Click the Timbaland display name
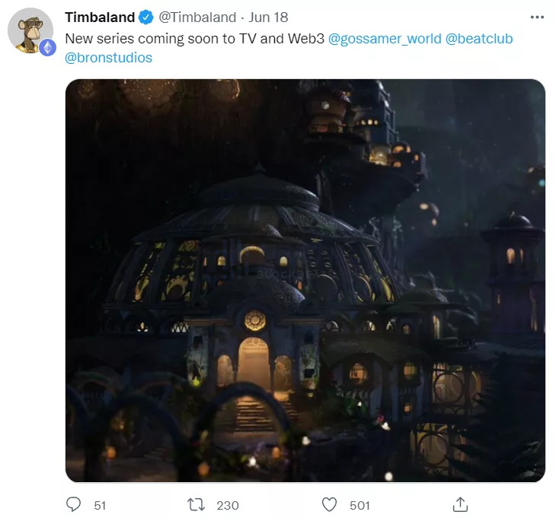 pos(100,17)
